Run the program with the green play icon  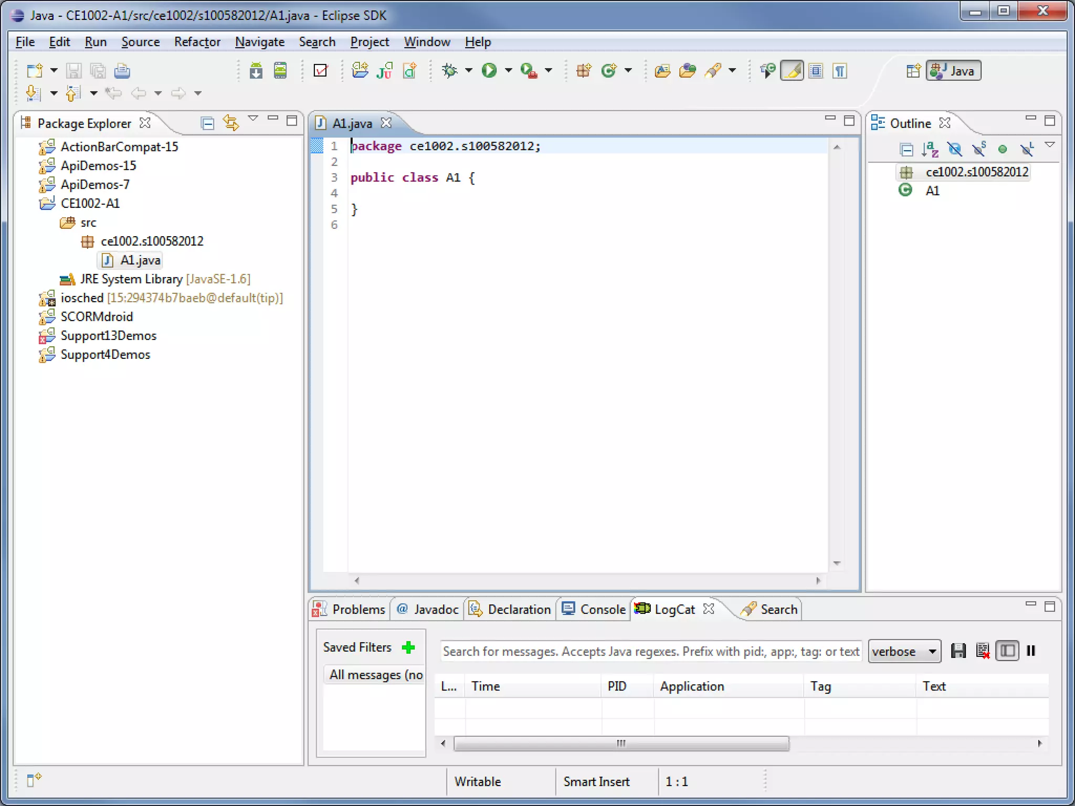(x=489, y=70)
